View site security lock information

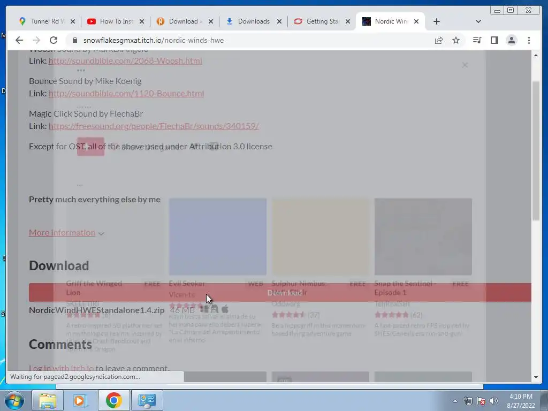74,40
